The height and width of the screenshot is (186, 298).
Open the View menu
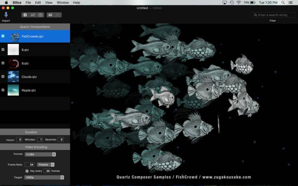pos(49,3)
